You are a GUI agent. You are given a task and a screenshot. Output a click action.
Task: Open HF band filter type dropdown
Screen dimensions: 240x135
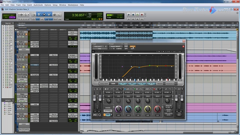157,93
